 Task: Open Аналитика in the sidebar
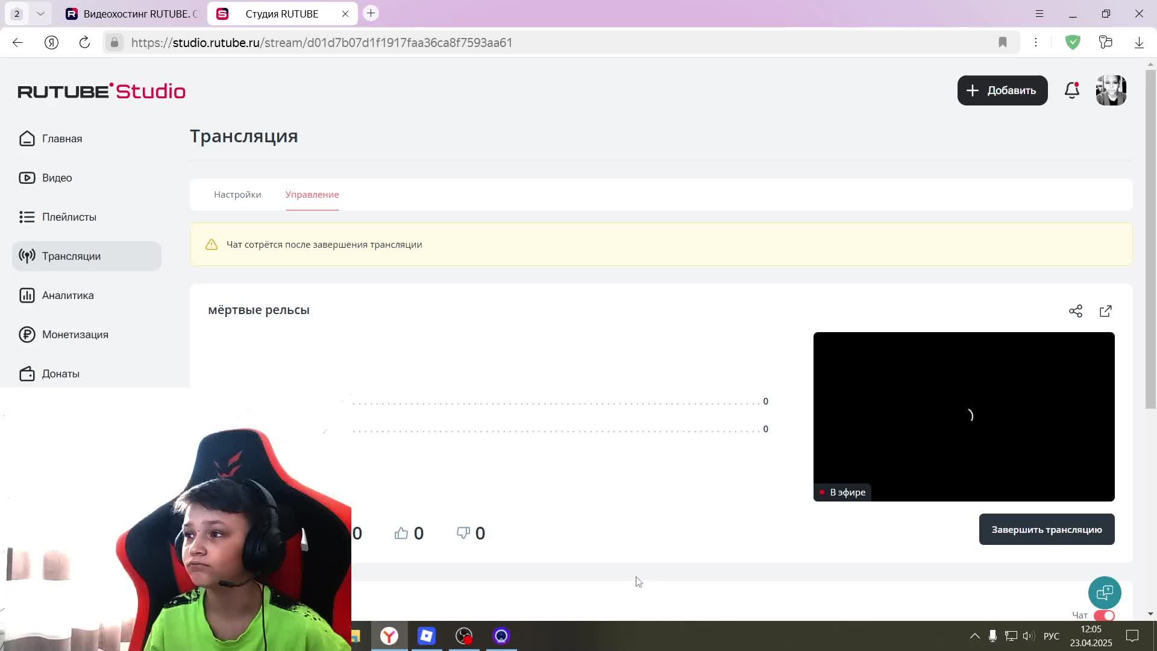point(67,295)
